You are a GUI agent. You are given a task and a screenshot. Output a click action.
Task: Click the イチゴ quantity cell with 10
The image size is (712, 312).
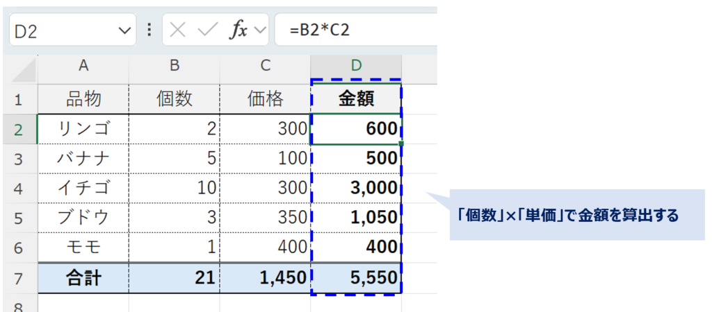(175, 189)
